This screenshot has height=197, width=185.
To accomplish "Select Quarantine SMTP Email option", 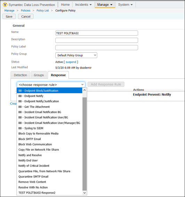I will pos(49,176).
